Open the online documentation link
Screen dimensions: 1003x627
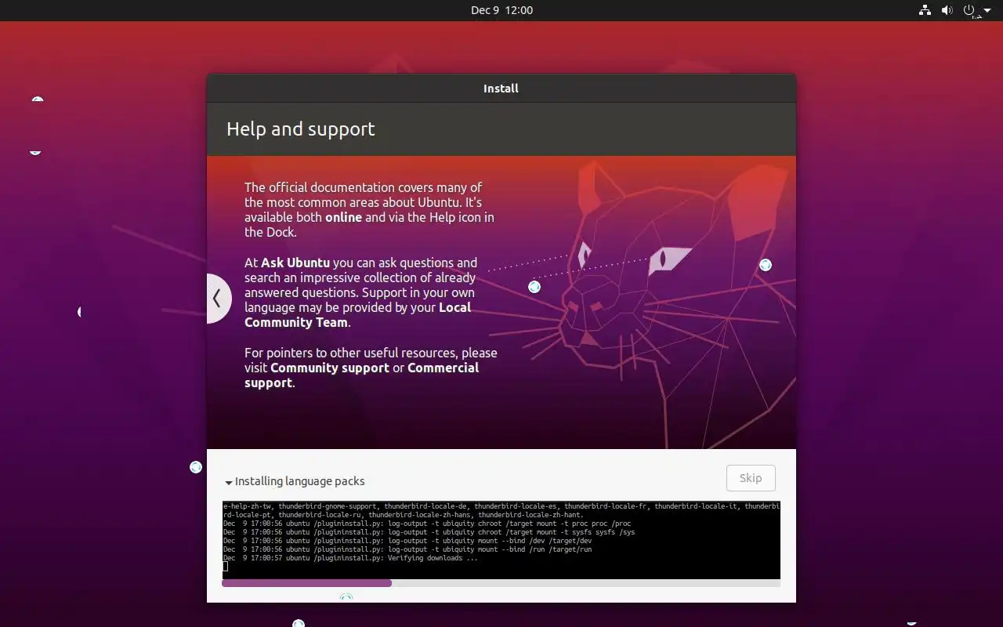click(343, 217)
